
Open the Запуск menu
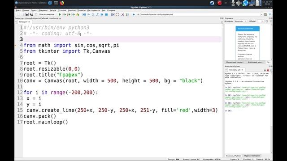click(x=53, y=10)
